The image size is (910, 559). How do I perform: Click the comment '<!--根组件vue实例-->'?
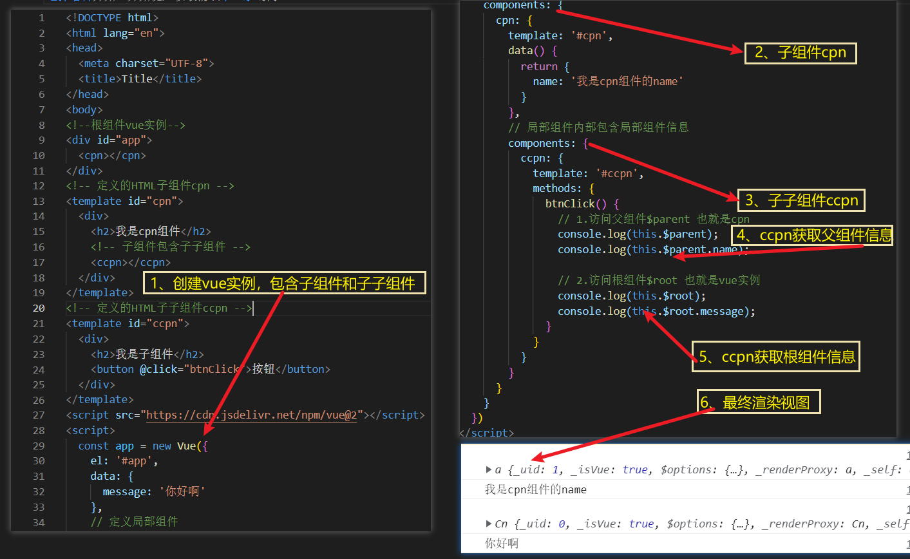[x=126, y=125]
